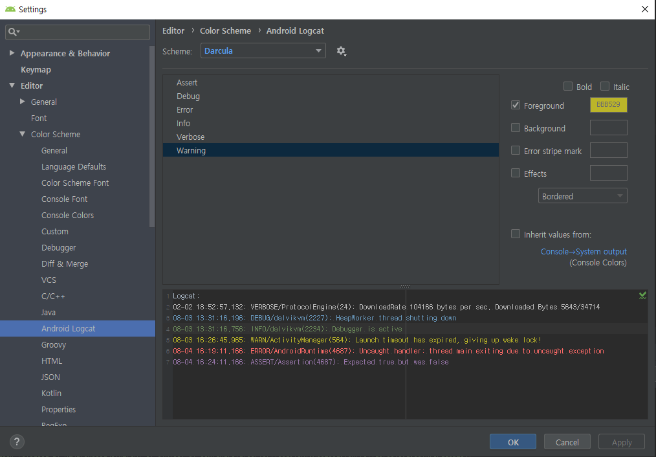
Task: Click the preview panel splitter handle
Action: pyautogui.click(x=404, y=287)
